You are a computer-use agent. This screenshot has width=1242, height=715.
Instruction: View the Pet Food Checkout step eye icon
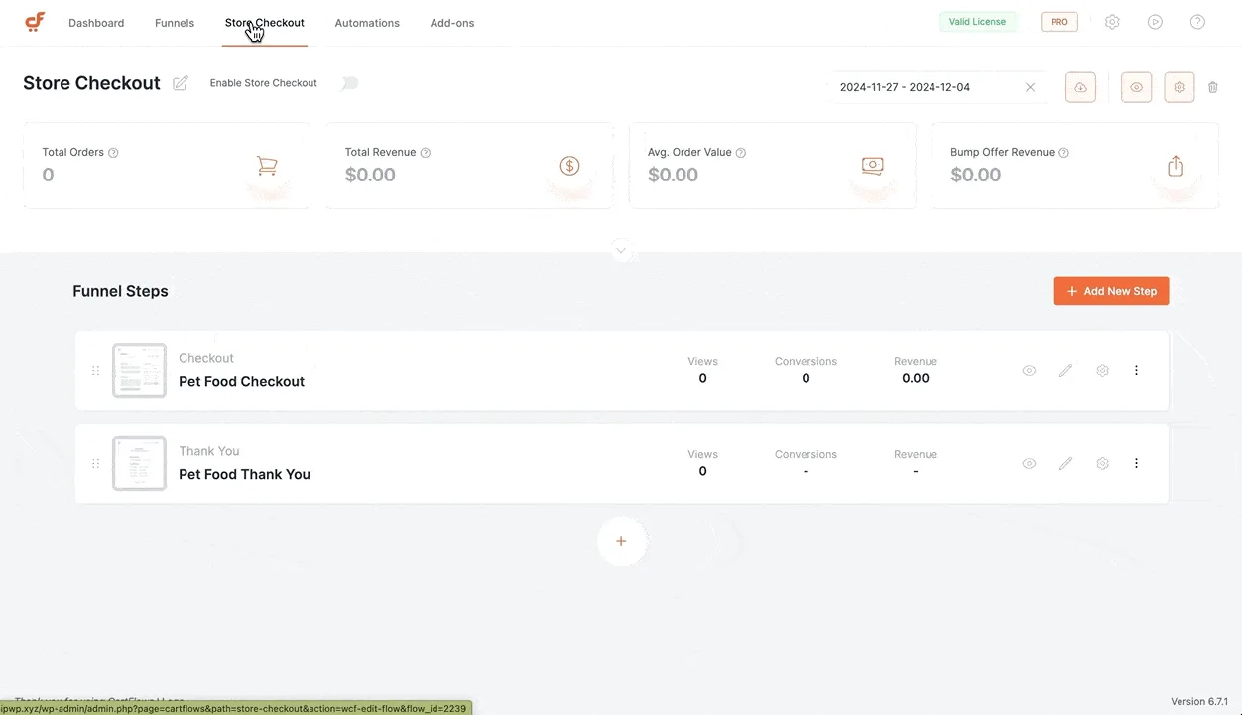click(1029, 371)
